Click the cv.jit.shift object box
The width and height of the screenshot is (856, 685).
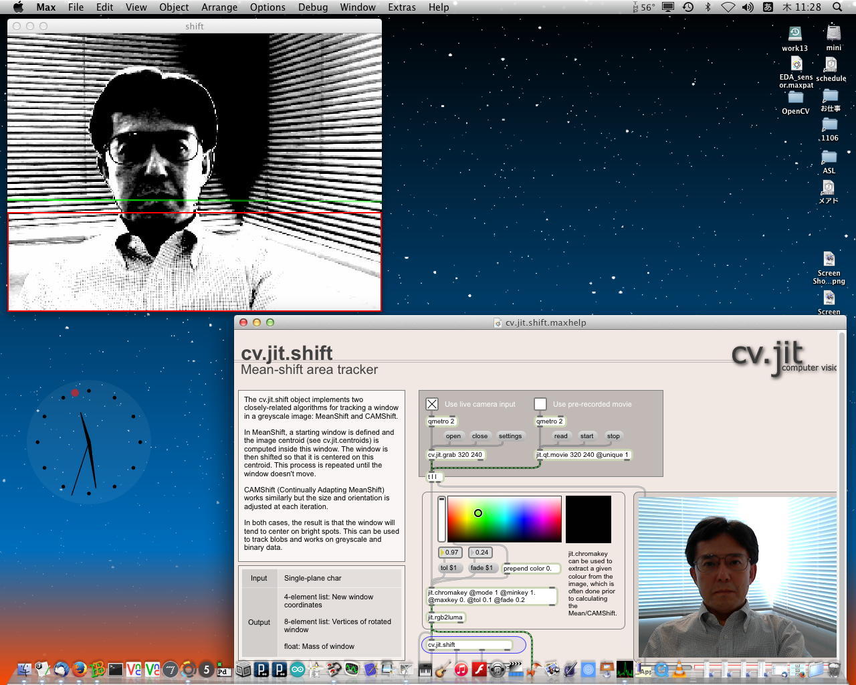point(469,645)
